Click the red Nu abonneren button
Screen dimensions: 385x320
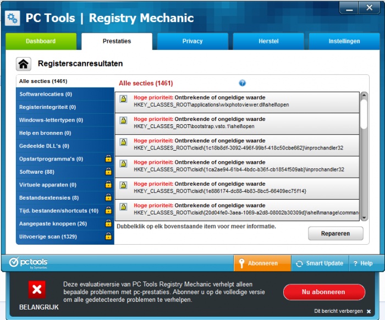[324, 292]
